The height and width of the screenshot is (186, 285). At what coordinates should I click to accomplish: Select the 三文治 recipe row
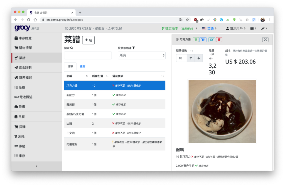point(115,133)
